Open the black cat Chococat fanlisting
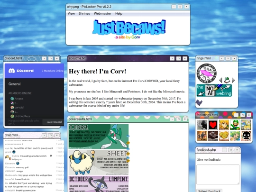Screen dimensions: 256x192 [246, 136]
